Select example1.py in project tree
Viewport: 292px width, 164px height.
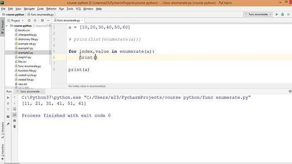point(26,48)
